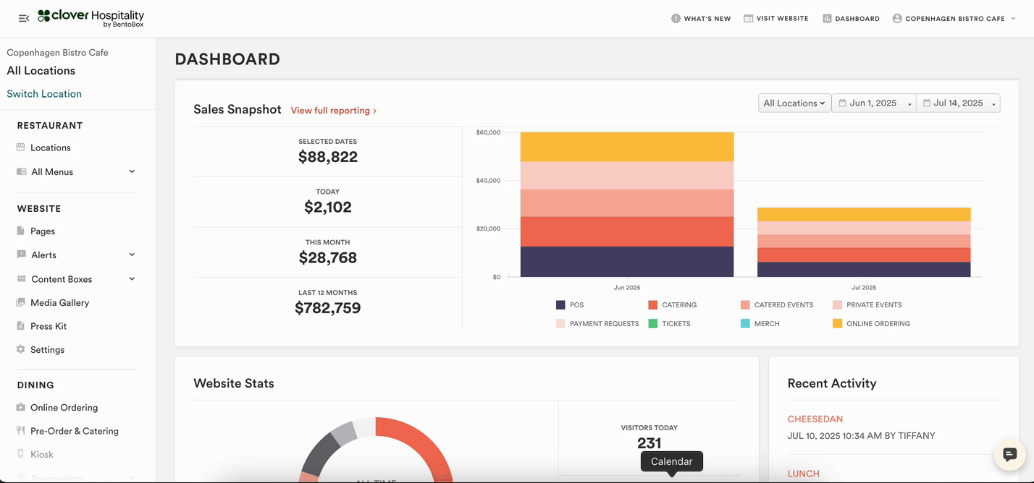The height and width of the screenshot is (483, 1034).
Task: Click the Pre-Order & Catering utensils icon
Action: coord(20,431)
